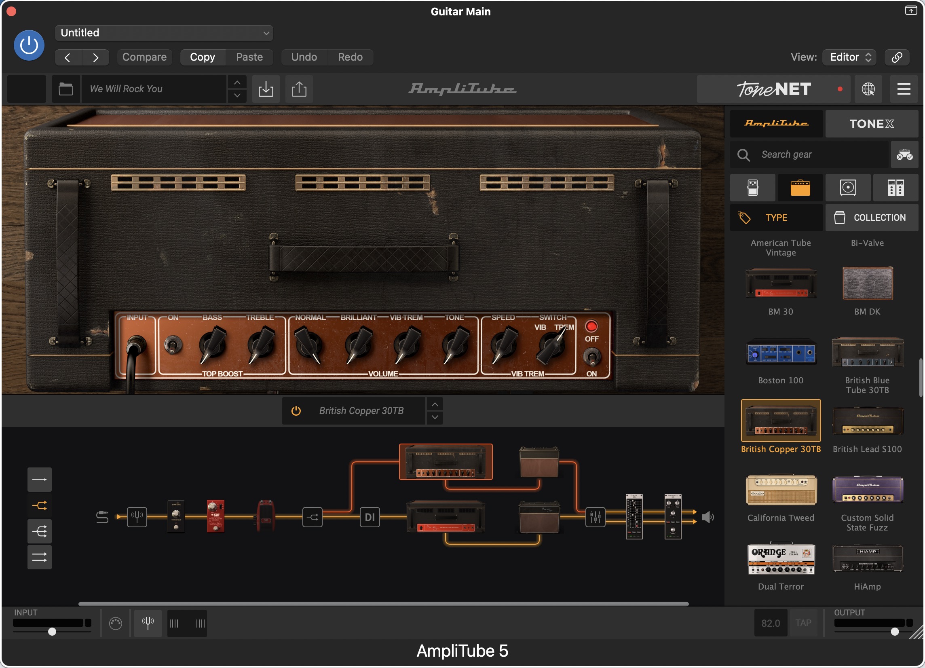
Task: Select the Boston 100 amp thumbnail
Action: (x=781, y=351)
